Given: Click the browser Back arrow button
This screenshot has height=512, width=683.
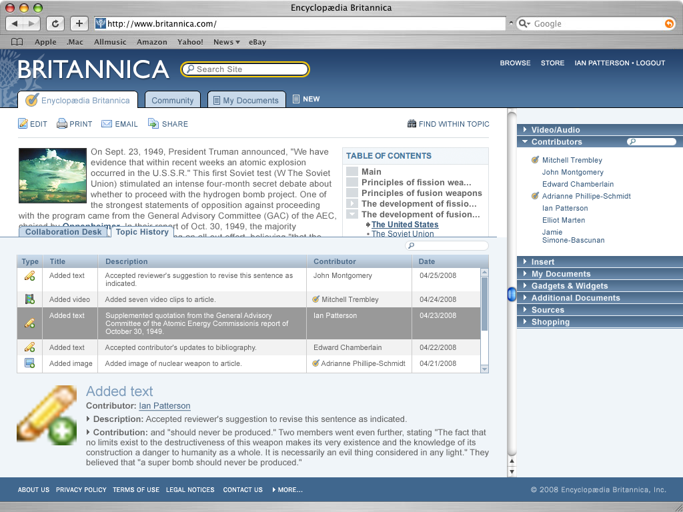Looking at the screenshot, I should click(x=15, y=23).
